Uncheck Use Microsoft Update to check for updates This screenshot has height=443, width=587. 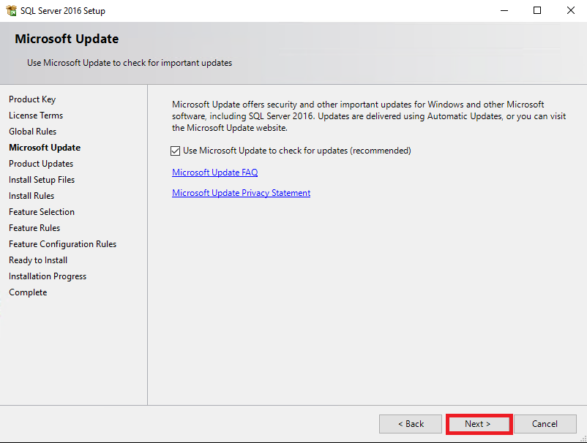[175, 151]
